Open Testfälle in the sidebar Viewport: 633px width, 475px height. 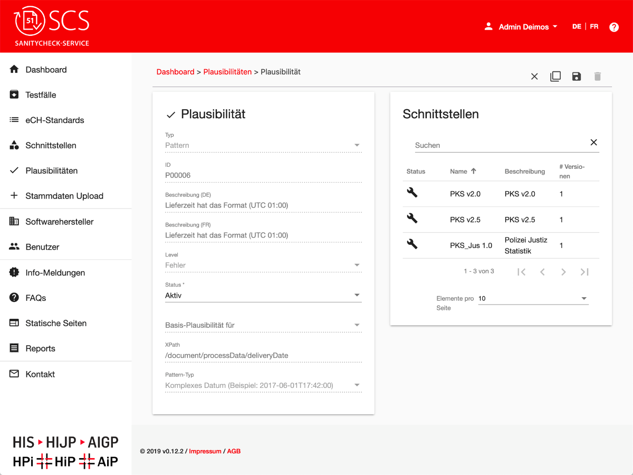(41, 95)
